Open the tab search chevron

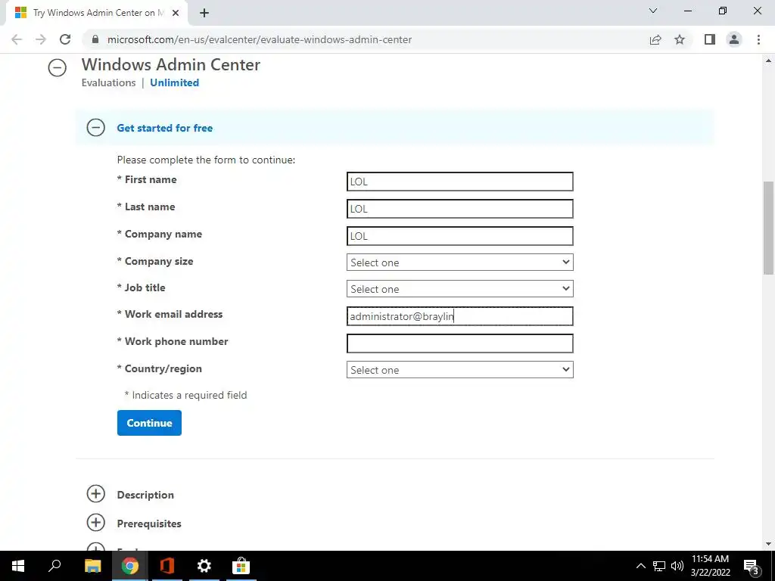pos(653,11)
